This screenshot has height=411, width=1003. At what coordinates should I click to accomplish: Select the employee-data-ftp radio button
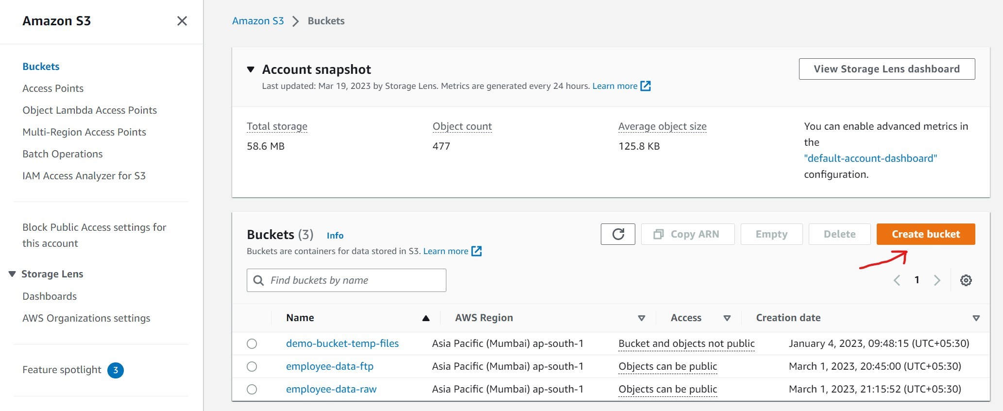pyautogui.click(x=252, y=367)
